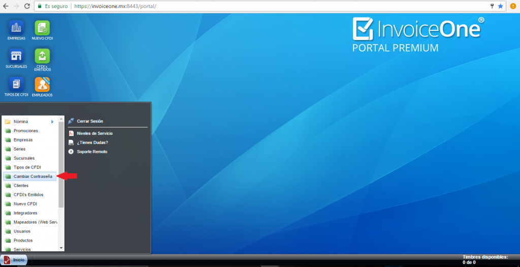Click the orange browser alert icon
Image resolution: width=520 pixels, height=267 pixels.
coord(513,6)
